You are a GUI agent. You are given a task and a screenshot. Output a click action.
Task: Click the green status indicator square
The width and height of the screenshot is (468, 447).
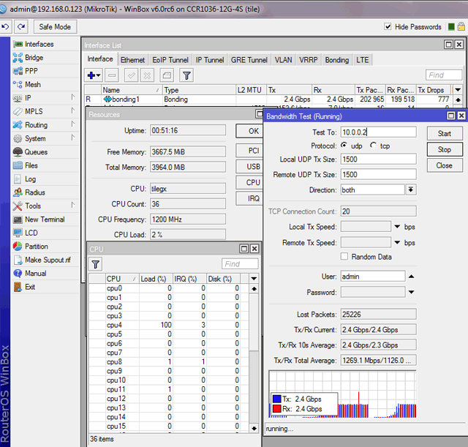point(451,27)
